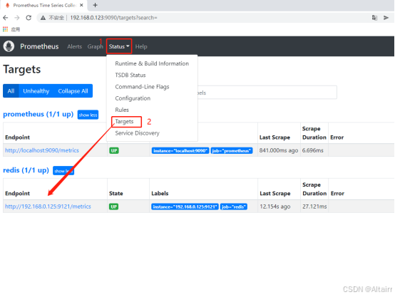Close the Prometheus Time Series tab
Image resolution: width=395 pixels, height=297 pixels.
(x=81, y=5)
